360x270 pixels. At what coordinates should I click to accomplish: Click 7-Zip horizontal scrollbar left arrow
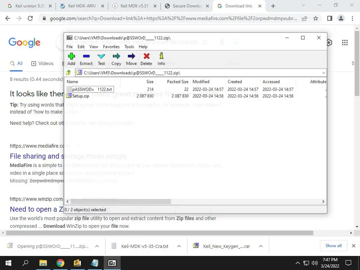pos(67,201)
